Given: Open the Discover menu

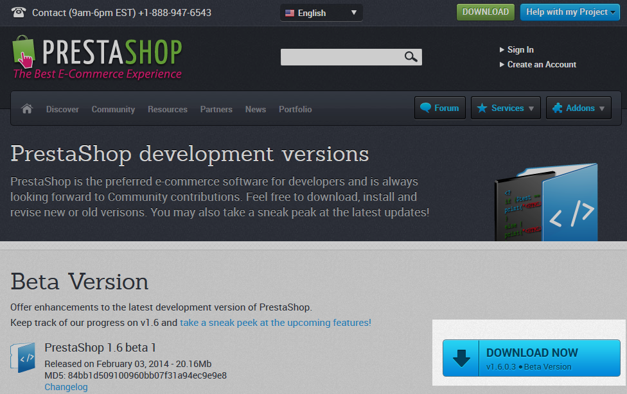Looking at the screenshot, I should coord(62,109).
